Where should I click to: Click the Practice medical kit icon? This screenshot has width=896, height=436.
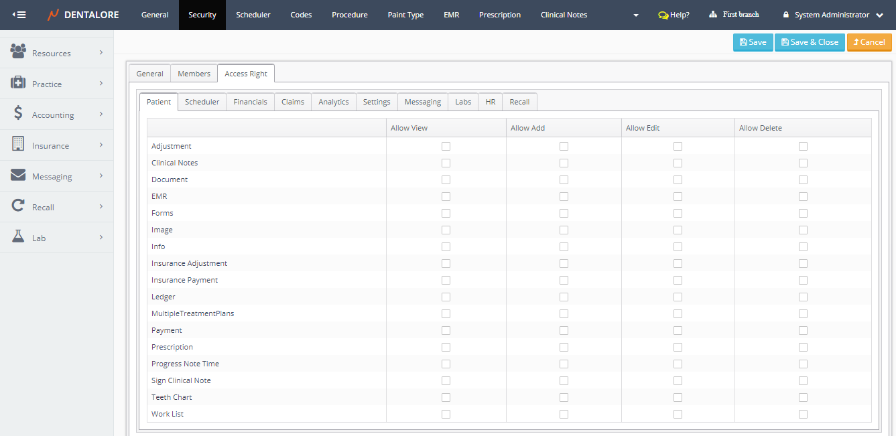(x=18, y=83)
